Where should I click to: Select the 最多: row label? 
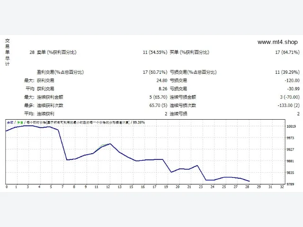pos(29,105)
